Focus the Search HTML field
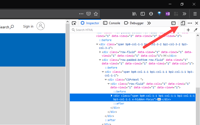200x125 pixels. (x=127, y=30)
